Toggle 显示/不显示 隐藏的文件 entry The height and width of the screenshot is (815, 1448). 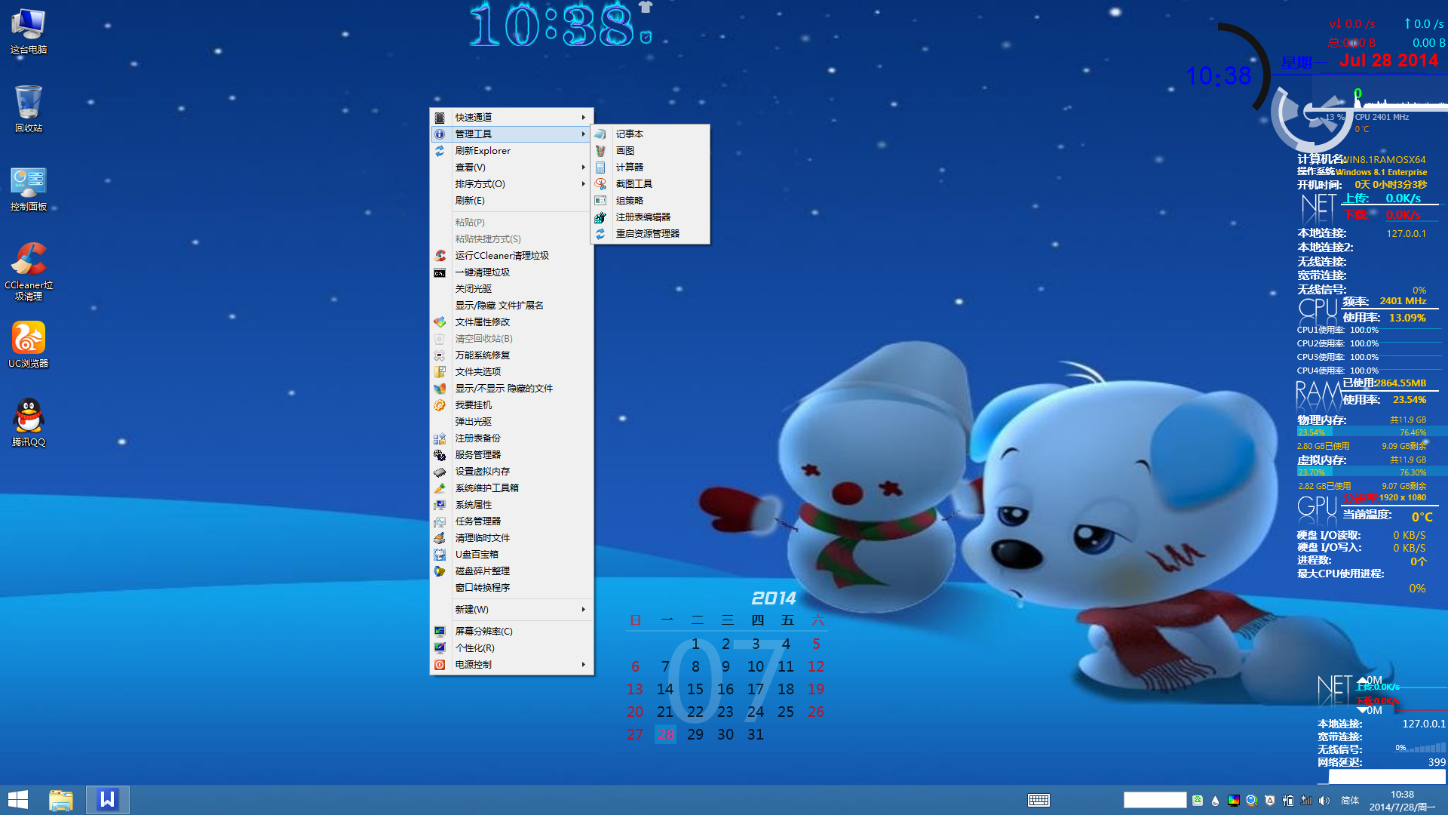click(x=511, y=389)
